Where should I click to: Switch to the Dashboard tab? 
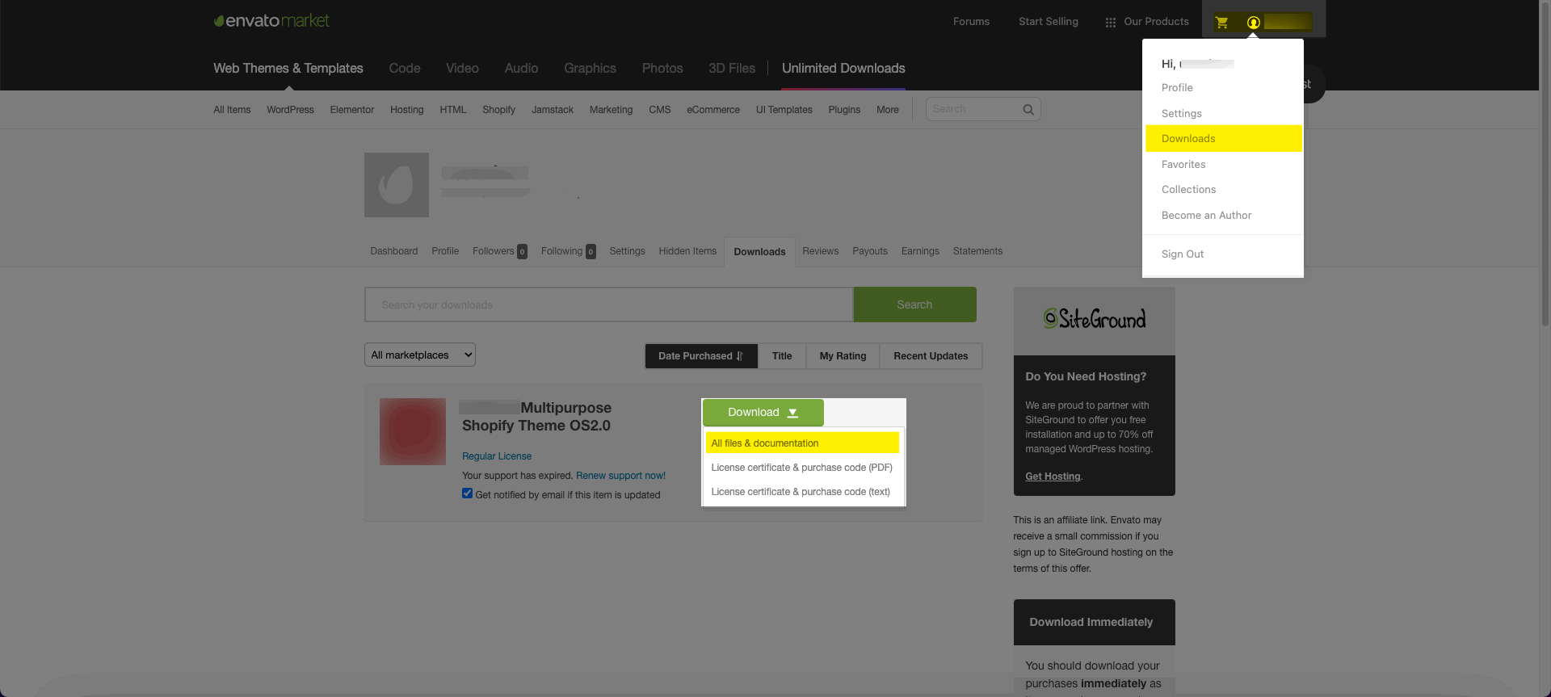click(x=394, y=251)
